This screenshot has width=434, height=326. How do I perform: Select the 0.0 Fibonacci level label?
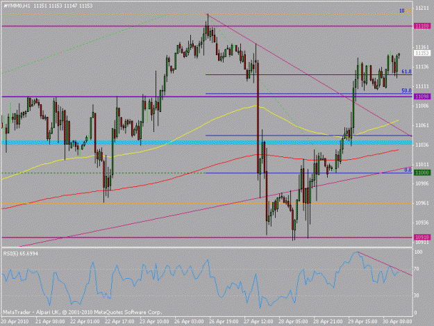pos(408,170)
